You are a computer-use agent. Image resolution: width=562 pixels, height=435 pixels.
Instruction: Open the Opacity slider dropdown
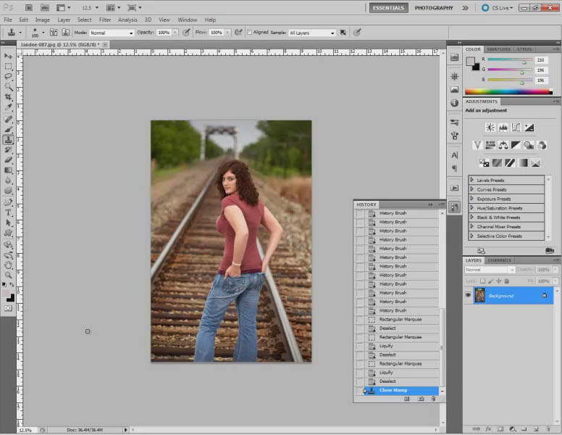(175, 33)
